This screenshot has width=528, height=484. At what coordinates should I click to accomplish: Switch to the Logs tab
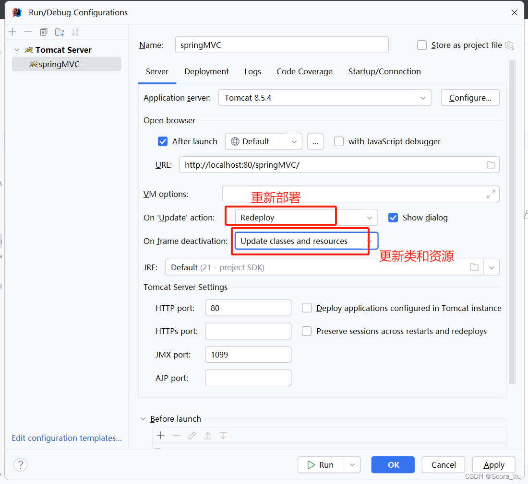pos(252,71)
